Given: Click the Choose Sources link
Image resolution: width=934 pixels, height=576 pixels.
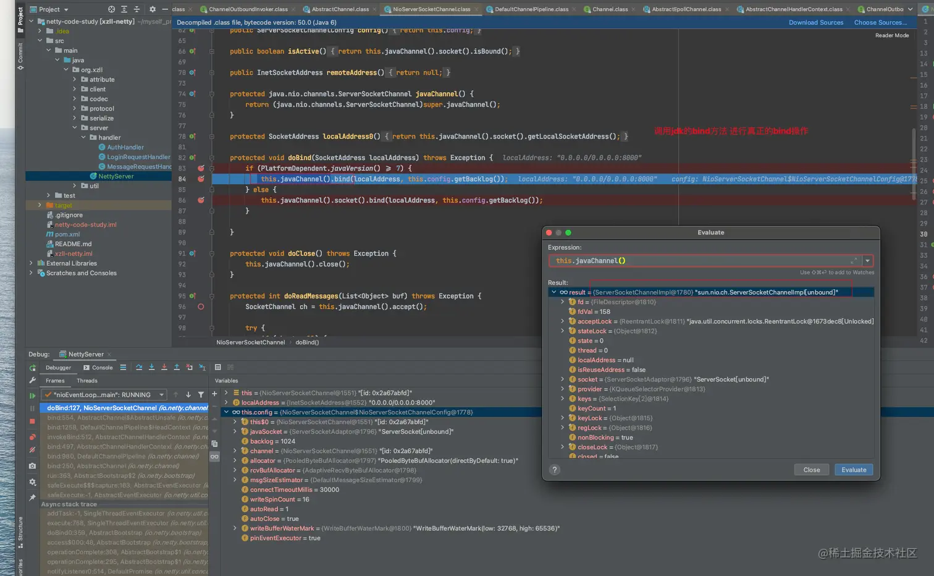Looking at the screenshot, I should click(880, 22).
